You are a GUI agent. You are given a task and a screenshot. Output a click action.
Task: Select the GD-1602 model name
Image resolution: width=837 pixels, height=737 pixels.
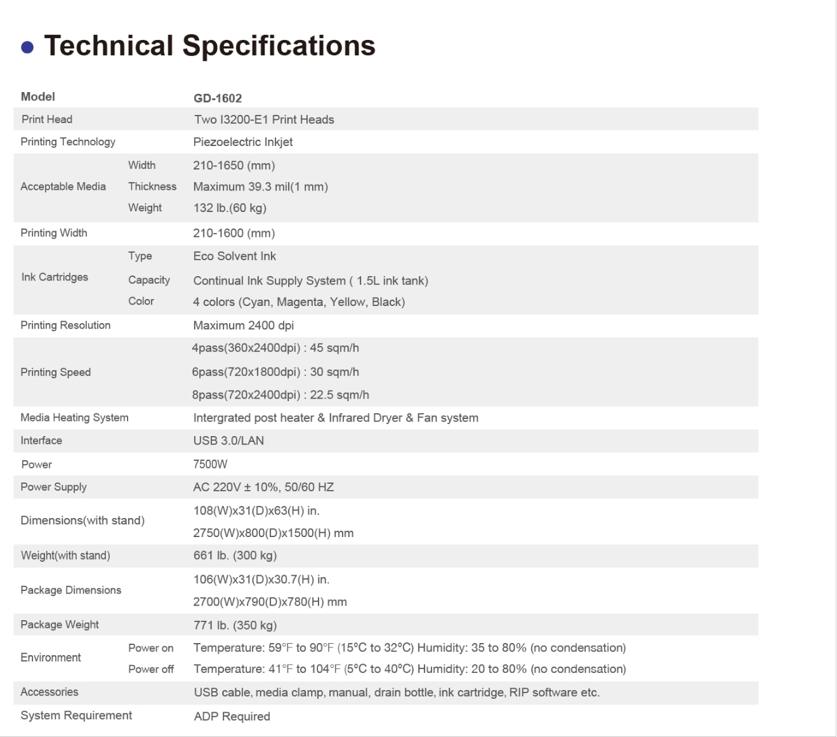pyautogui.click(x=218, y=98)
